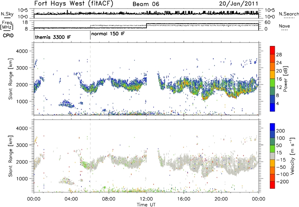Click the 'Freq. [MHz]' axis label
Image resolution: width=299 pixels, height=207 pixels.
pyautogui.click(x=7, y=25)
